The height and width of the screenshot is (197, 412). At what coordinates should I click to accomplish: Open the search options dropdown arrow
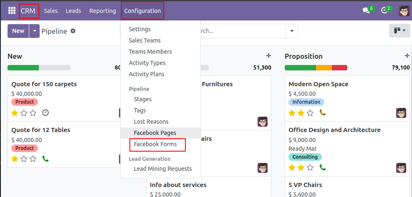pyautogui.click(x=292, y=31)
